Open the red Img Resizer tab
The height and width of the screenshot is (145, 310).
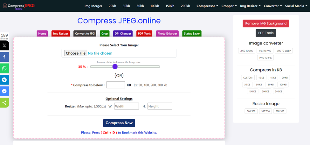[60, 34]
